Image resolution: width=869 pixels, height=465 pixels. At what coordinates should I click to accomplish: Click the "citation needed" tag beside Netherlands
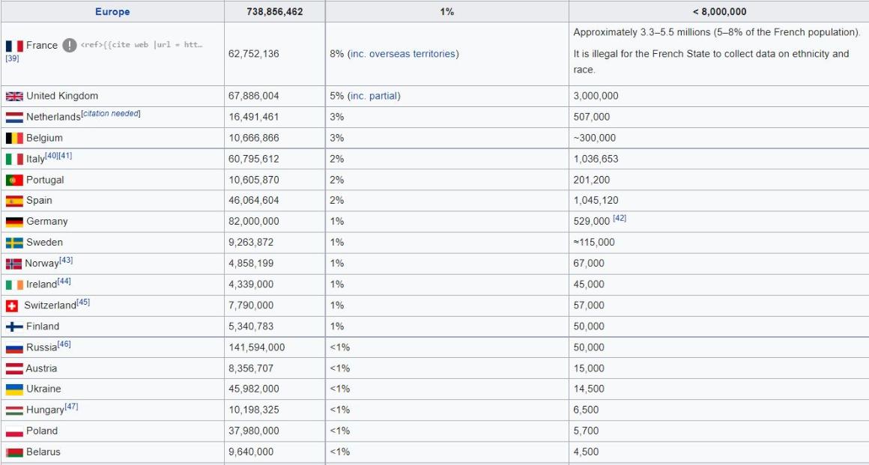pos(112,114)
